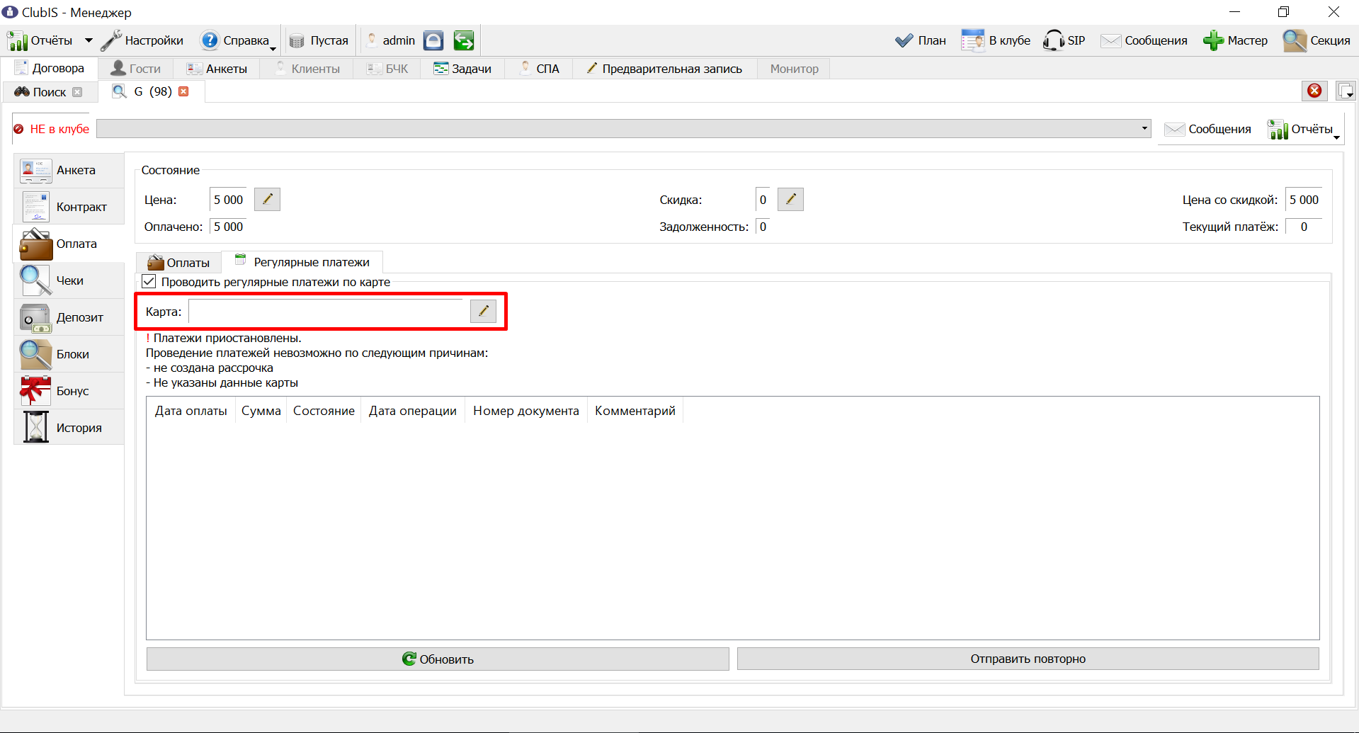Switch to the Задачи tab
The image size is (1359, 733).
click(462, 69)
